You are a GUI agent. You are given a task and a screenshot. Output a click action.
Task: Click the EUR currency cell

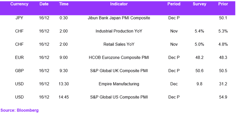click(19, 57)
